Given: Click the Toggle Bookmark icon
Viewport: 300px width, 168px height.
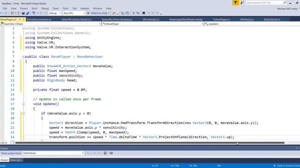Looking at the screenshot, I should (143, 13).
